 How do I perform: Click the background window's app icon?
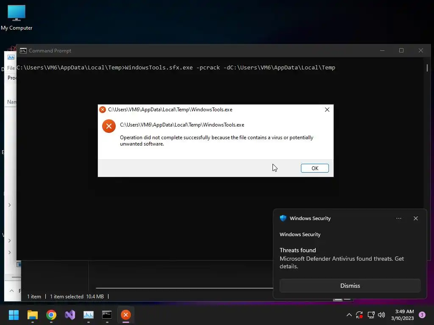tap(11, 57)
